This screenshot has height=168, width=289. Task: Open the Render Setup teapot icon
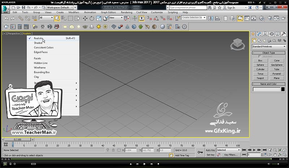[x=270, y=18]
